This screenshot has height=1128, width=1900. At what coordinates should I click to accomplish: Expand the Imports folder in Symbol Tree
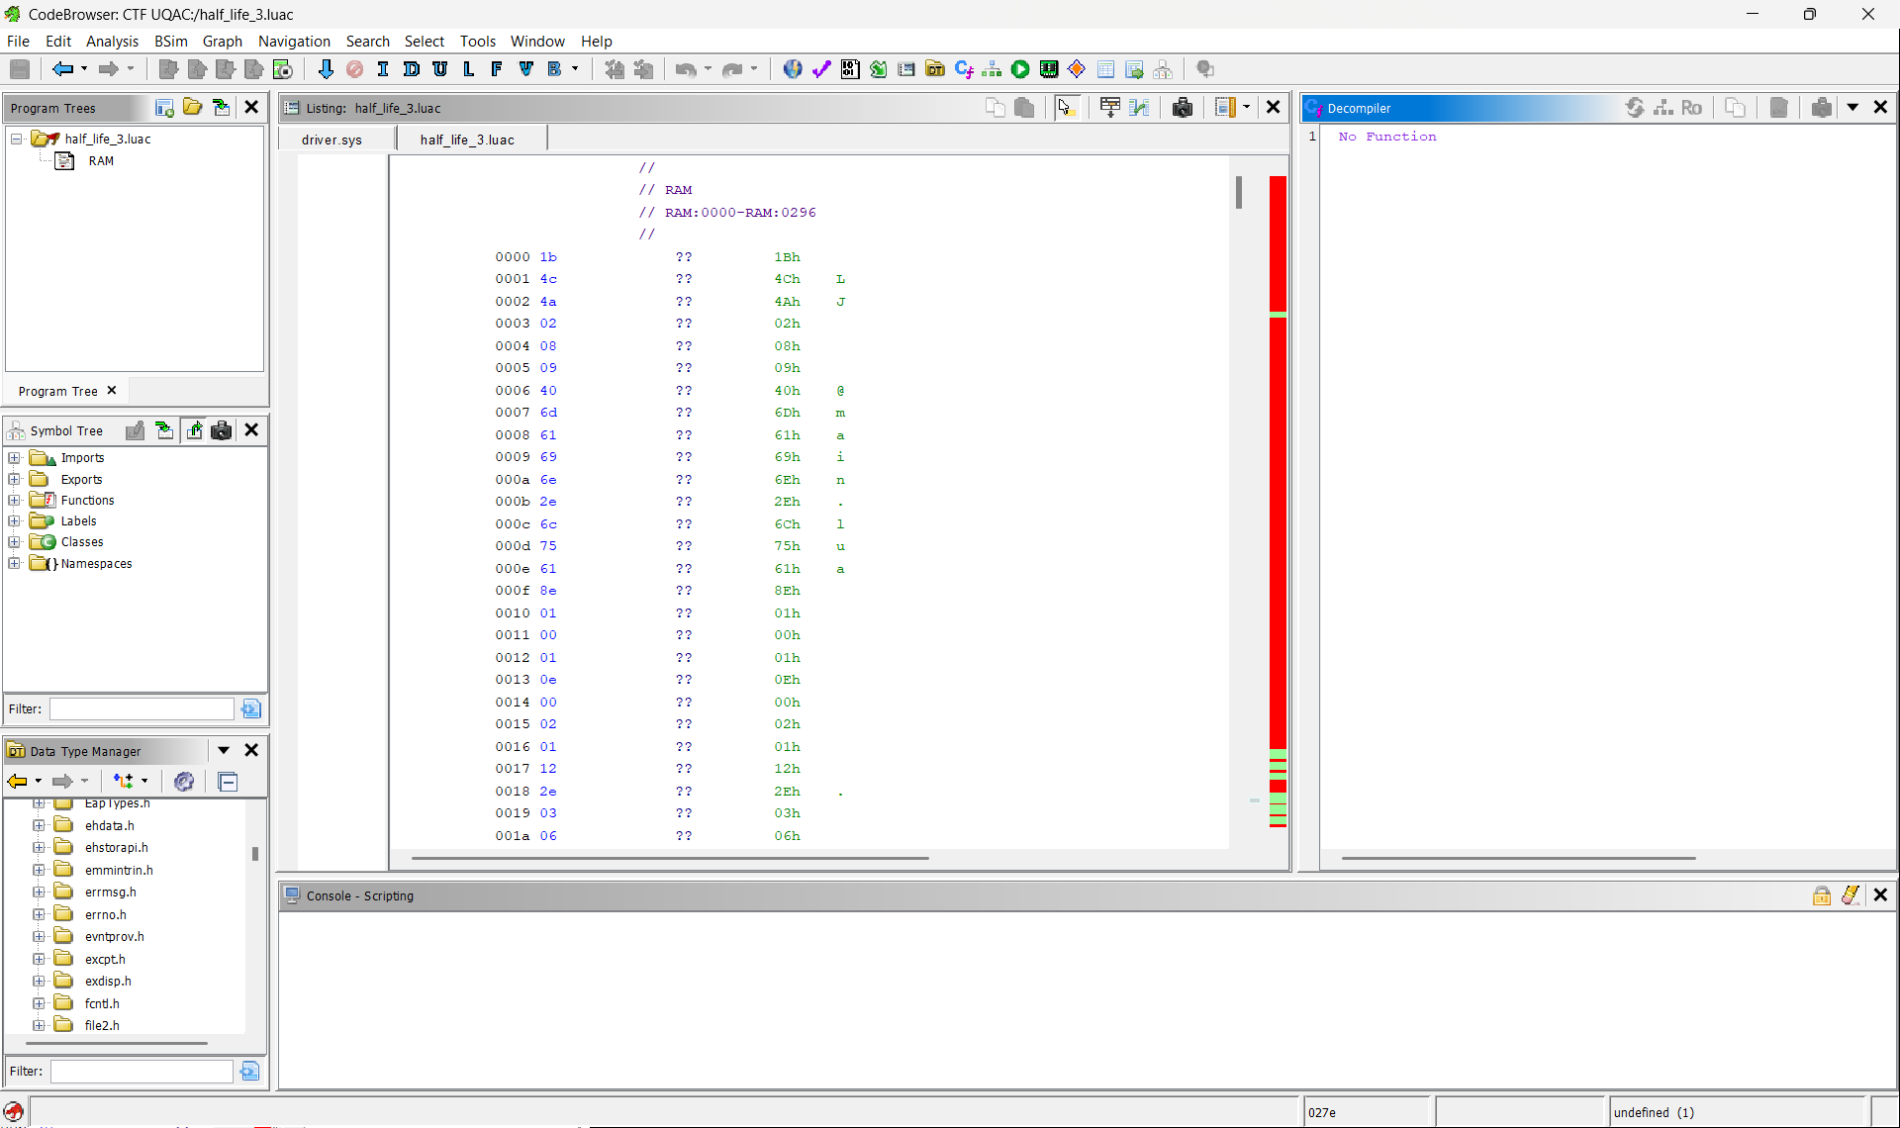pyautogui.click(x=15, y=458)
